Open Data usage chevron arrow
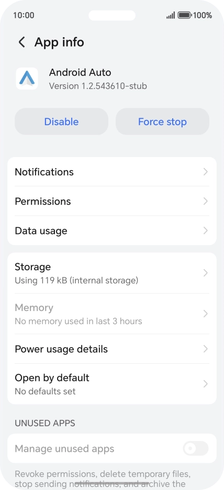Image resolution: width=224 pixels, height=490 pixels. tap(205, 231)
